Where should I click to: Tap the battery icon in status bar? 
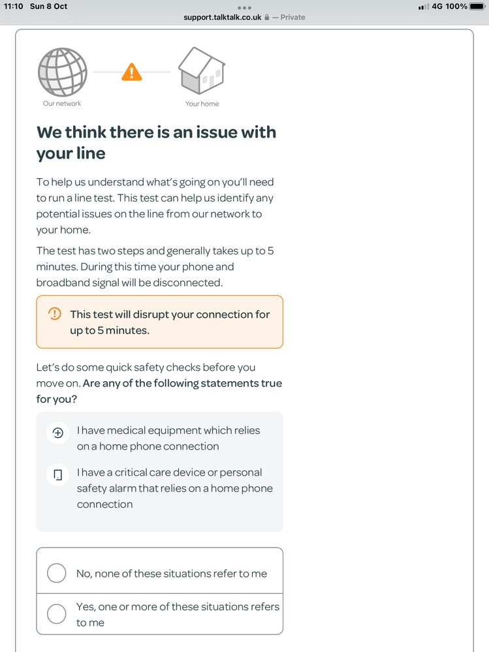(x=477, y=7)
